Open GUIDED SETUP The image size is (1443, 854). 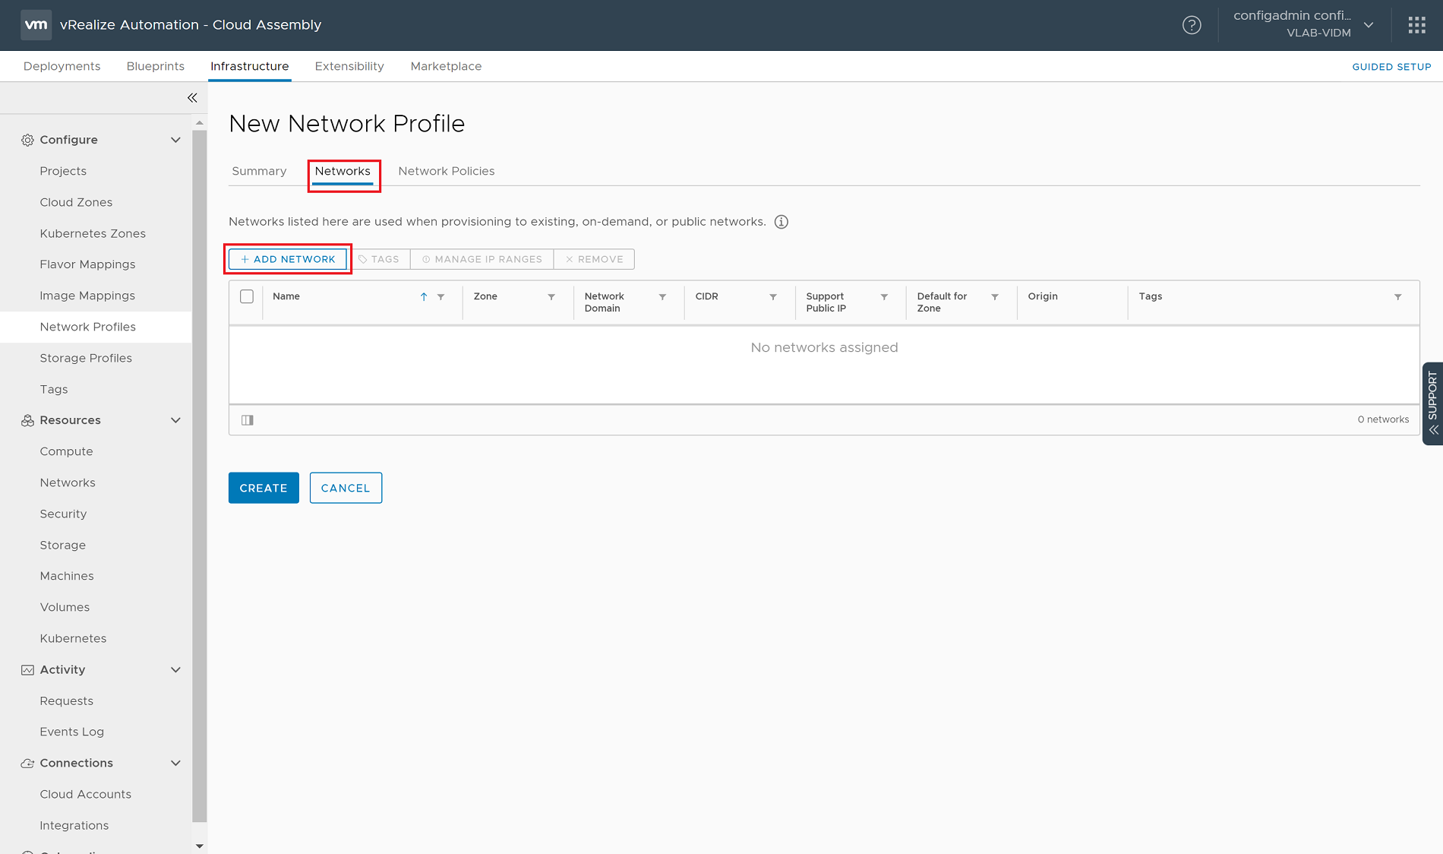[x=1391, y=66]
